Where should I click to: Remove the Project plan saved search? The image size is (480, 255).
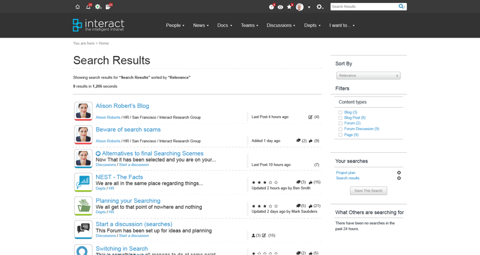[399, 172]
